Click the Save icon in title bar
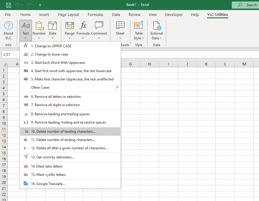This screenshot has width=259, height=201. pos(9,5)
